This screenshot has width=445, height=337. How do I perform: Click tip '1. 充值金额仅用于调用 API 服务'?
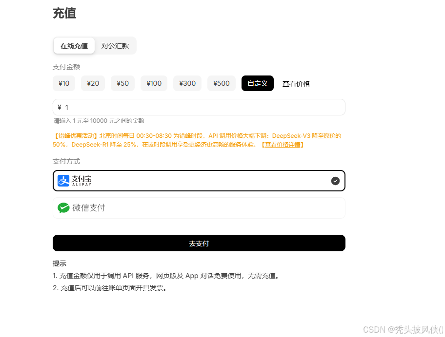pyautogui.click(x=166, y=276)
